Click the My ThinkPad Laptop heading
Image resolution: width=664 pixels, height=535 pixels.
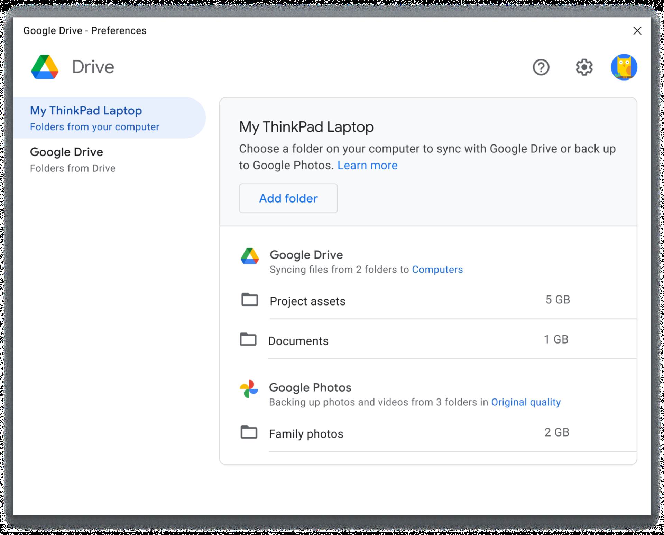[x=306, y=126]
